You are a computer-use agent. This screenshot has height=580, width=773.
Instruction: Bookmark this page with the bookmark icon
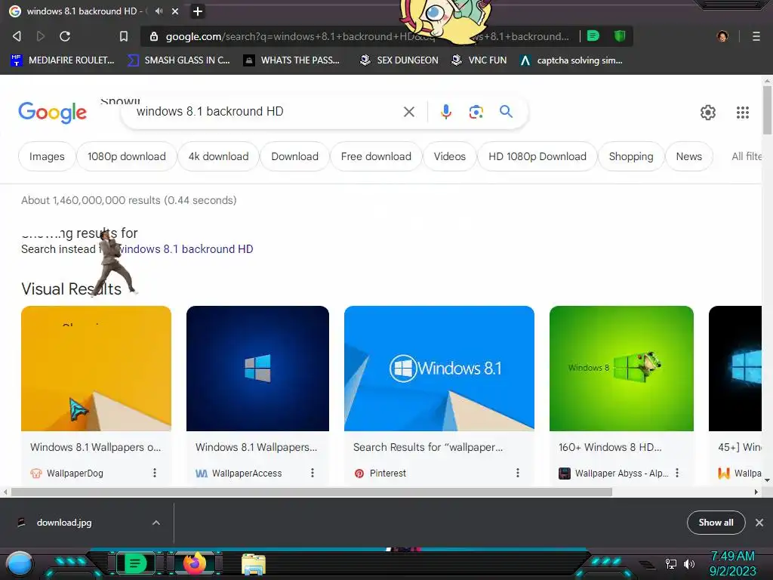coord(124,36)
